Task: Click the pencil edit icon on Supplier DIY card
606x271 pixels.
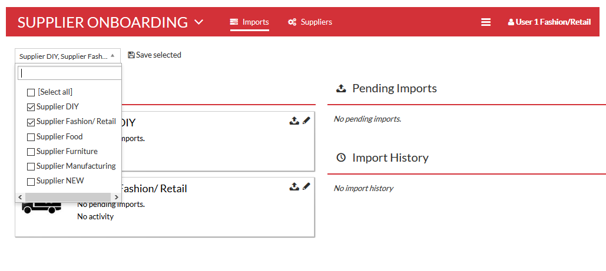Action: [306, 121]
